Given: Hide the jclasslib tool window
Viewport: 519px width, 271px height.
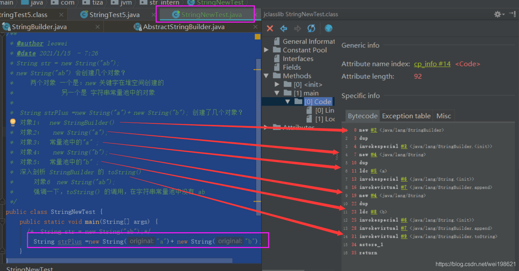Looking at the screenshot, I should pos(513,14).
